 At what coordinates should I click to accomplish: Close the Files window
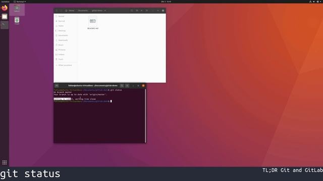[x=163, y=11]
